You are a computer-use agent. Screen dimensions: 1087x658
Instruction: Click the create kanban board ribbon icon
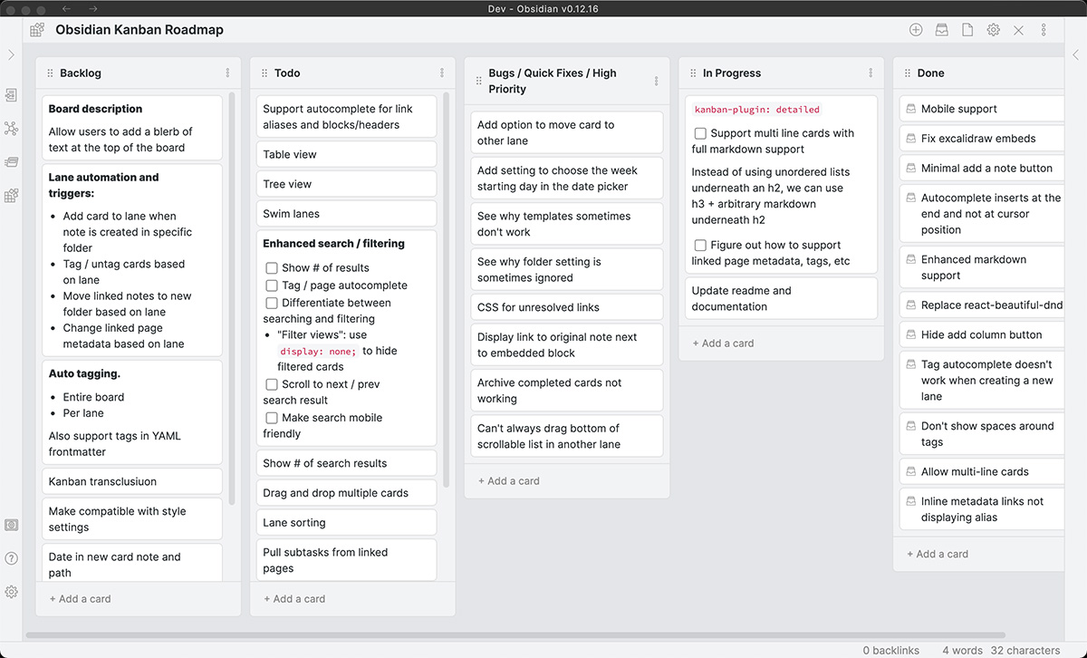[x=11, y=195]
